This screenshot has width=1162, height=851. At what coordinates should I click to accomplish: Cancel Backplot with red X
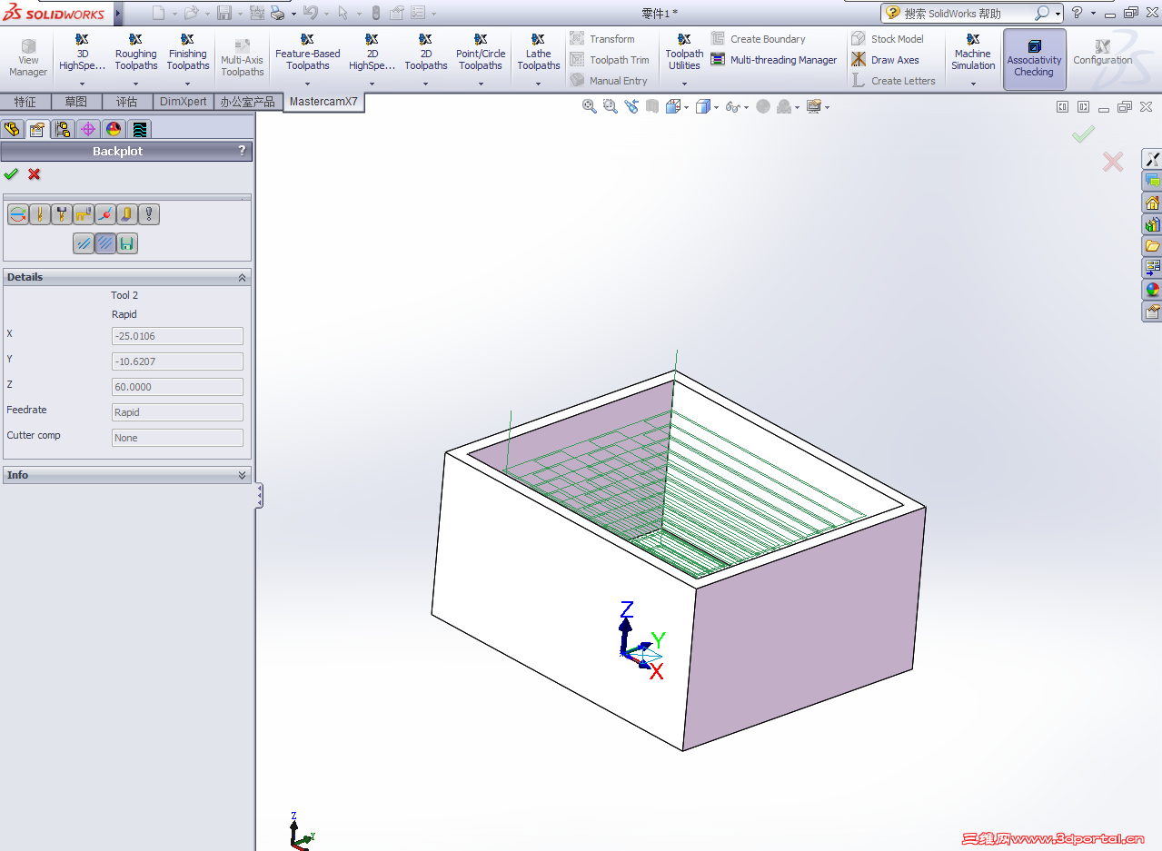tap(34, 173)
